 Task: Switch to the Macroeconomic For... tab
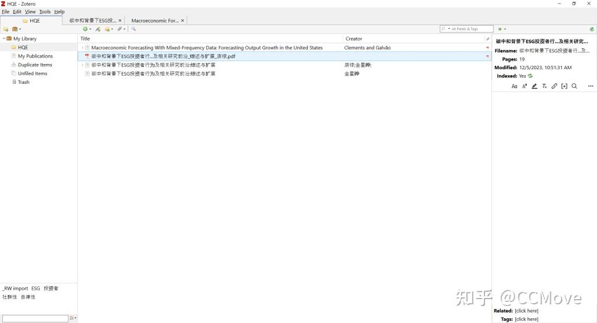[x=155, y=20]
